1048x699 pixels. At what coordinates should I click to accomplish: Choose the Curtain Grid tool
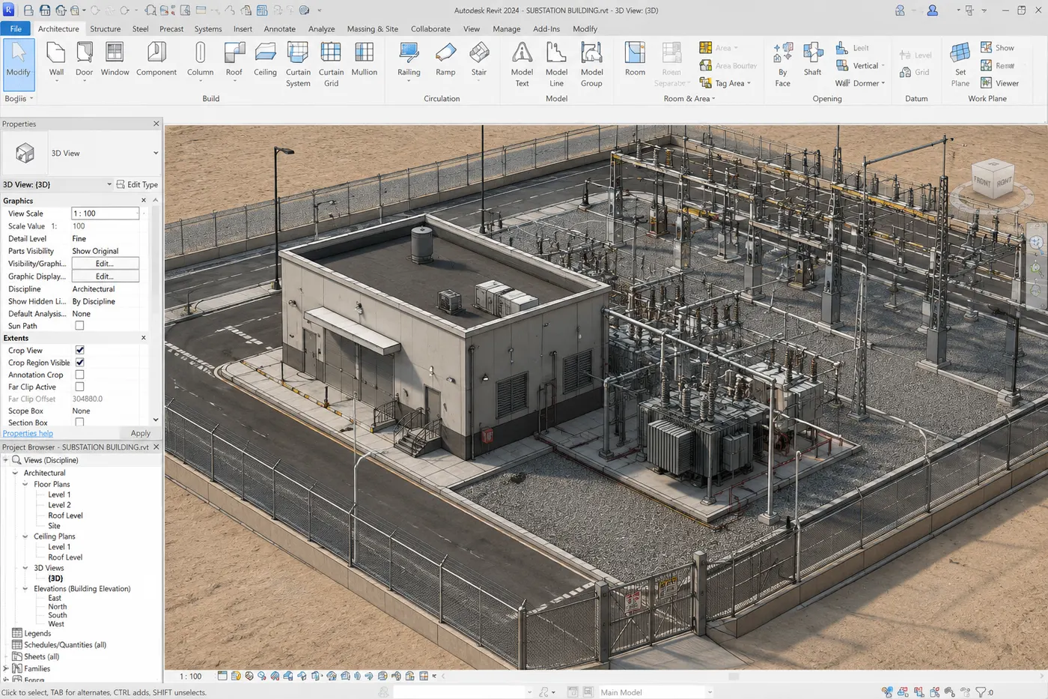pyautogui.click(x=331, y=65)
